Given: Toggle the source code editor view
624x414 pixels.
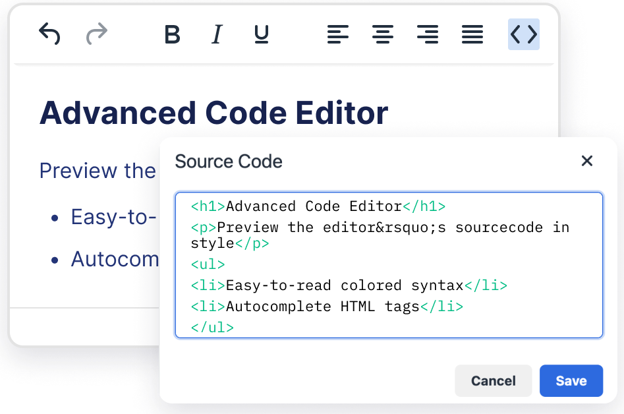Looking at the screenshot, I should coord(523,35).
